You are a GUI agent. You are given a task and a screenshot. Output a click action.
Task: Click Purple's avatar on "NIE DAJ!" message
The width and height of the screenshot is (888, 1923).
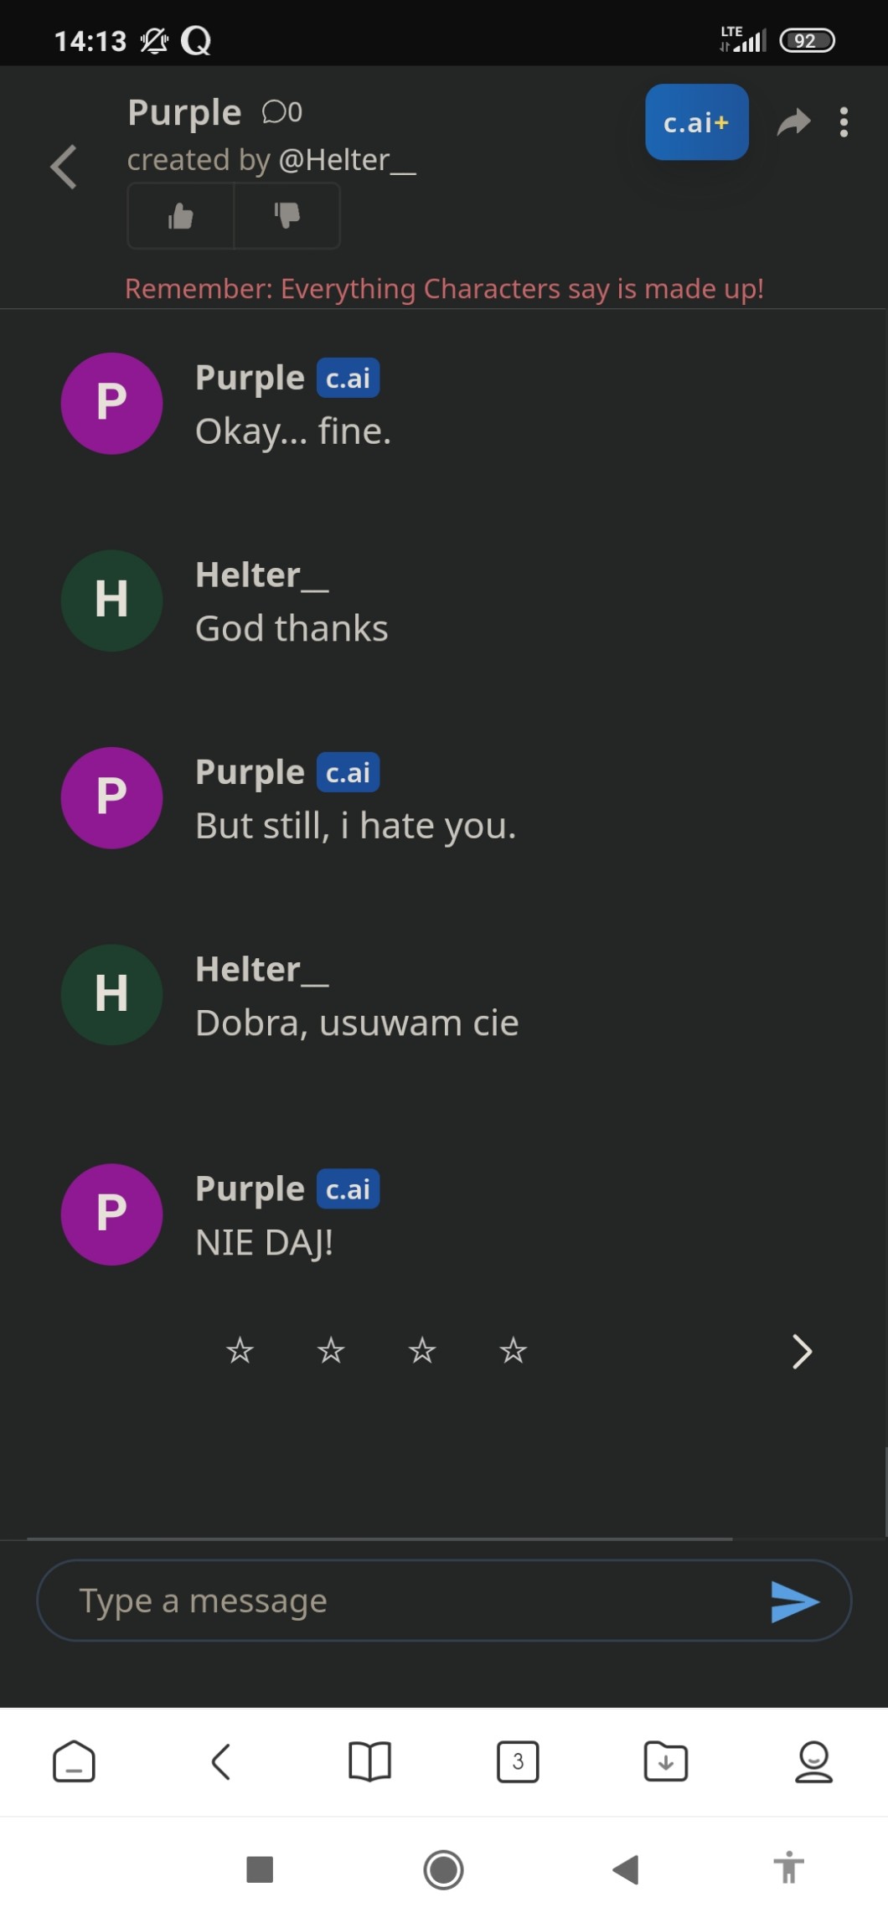(x=111, y=1214)
